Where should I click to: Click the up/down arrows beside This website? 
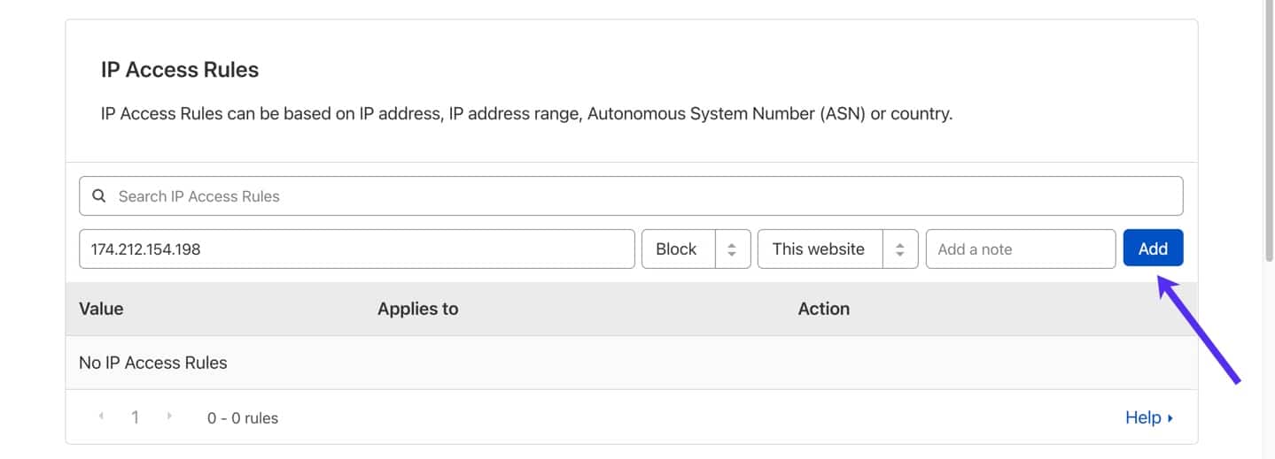click(899, 249)
